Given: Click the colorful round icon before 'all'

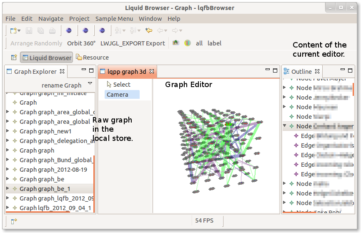Looking at the screenshot, I should point(188,43).
